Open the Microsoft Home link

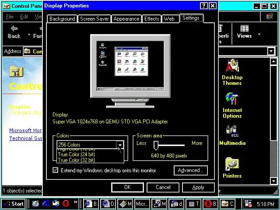25,130
